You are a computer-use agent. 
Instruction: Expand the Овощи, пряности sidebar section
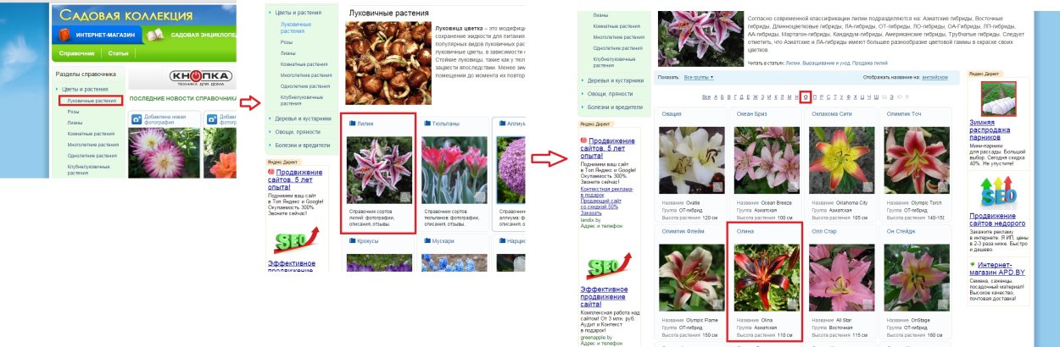tap(296, 132)
